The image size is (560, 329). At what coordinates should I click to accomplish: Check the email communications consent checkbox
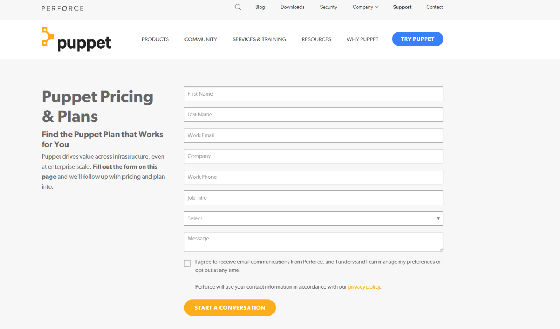[x=187, y=263]
